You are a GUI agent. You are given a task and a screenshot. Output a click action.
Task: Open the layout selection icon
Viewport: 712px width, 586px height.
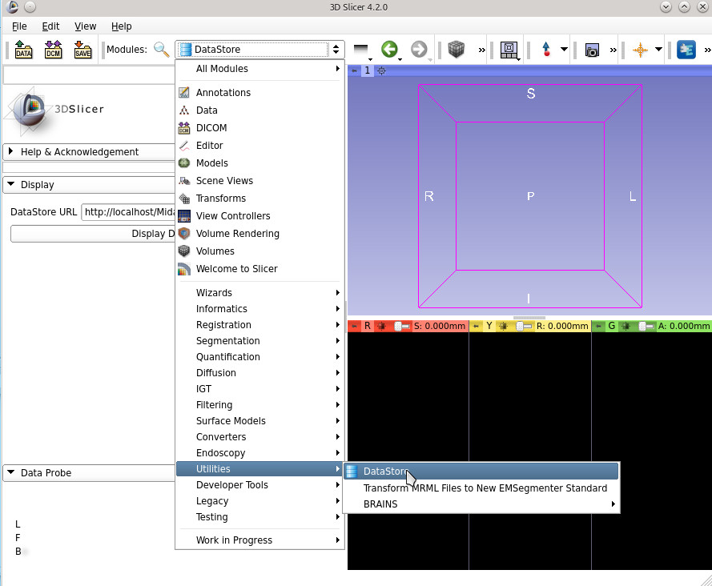[509, 50]
